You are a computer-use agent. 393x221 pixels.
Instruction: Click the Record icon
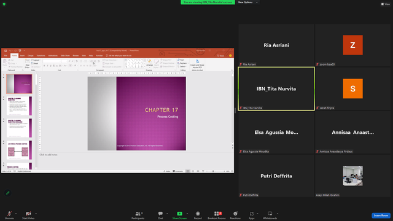198,214
